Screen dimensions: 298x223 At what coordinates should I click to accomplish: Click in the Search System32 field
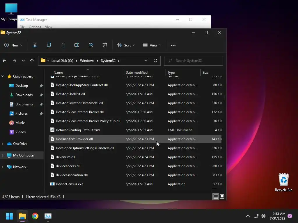click(x=193, y=60)
